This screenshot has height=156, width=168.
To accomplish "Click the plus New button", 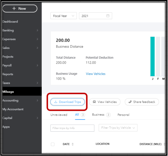I will click(20, 9).
